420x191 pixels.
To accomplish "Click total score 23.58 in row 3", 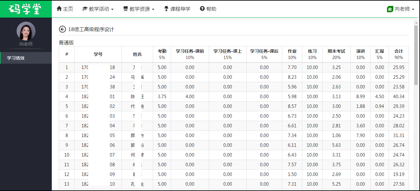I will click(399, 87).
